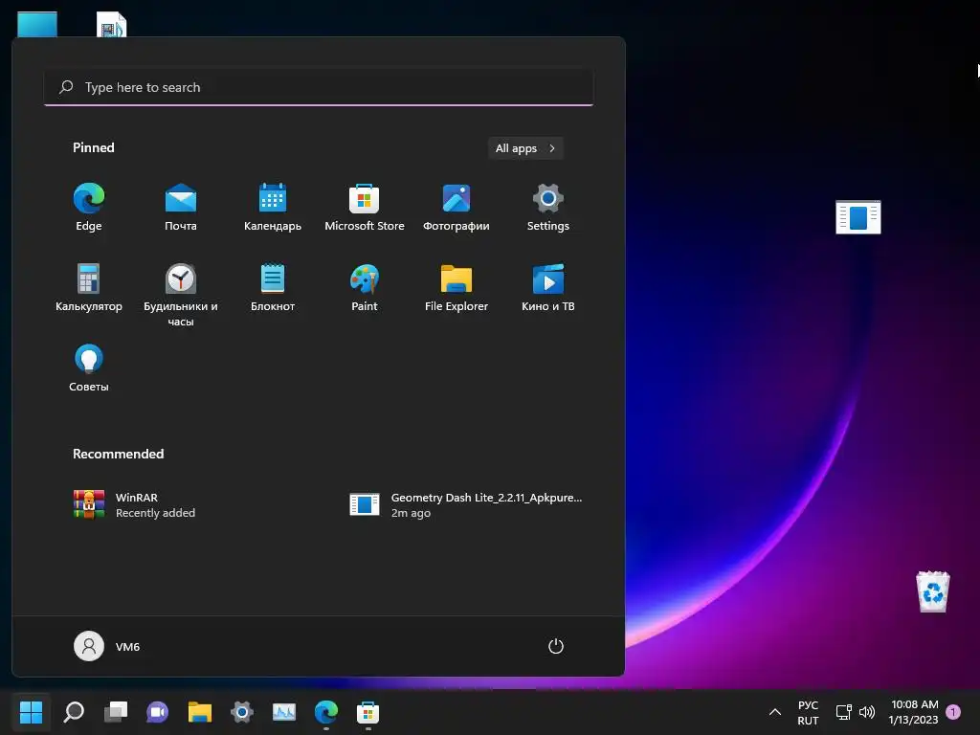Open the Советы tips app
980x735 pixels.
pyautogui.click(x=89, y=368)
